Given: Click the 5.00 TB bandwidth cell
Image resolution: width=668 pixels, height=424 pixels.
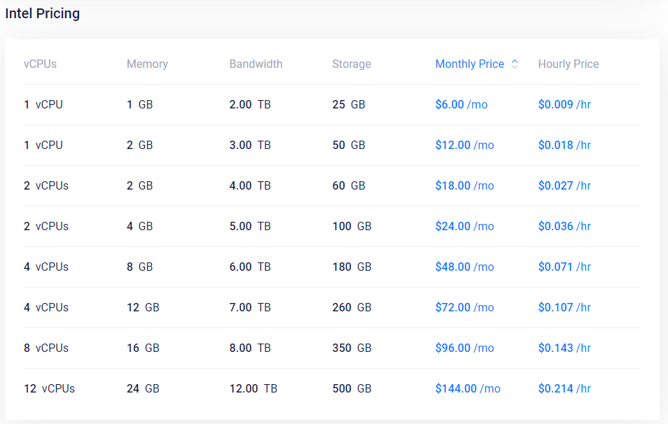Looking at the screenshot, I should click(250, 226).
